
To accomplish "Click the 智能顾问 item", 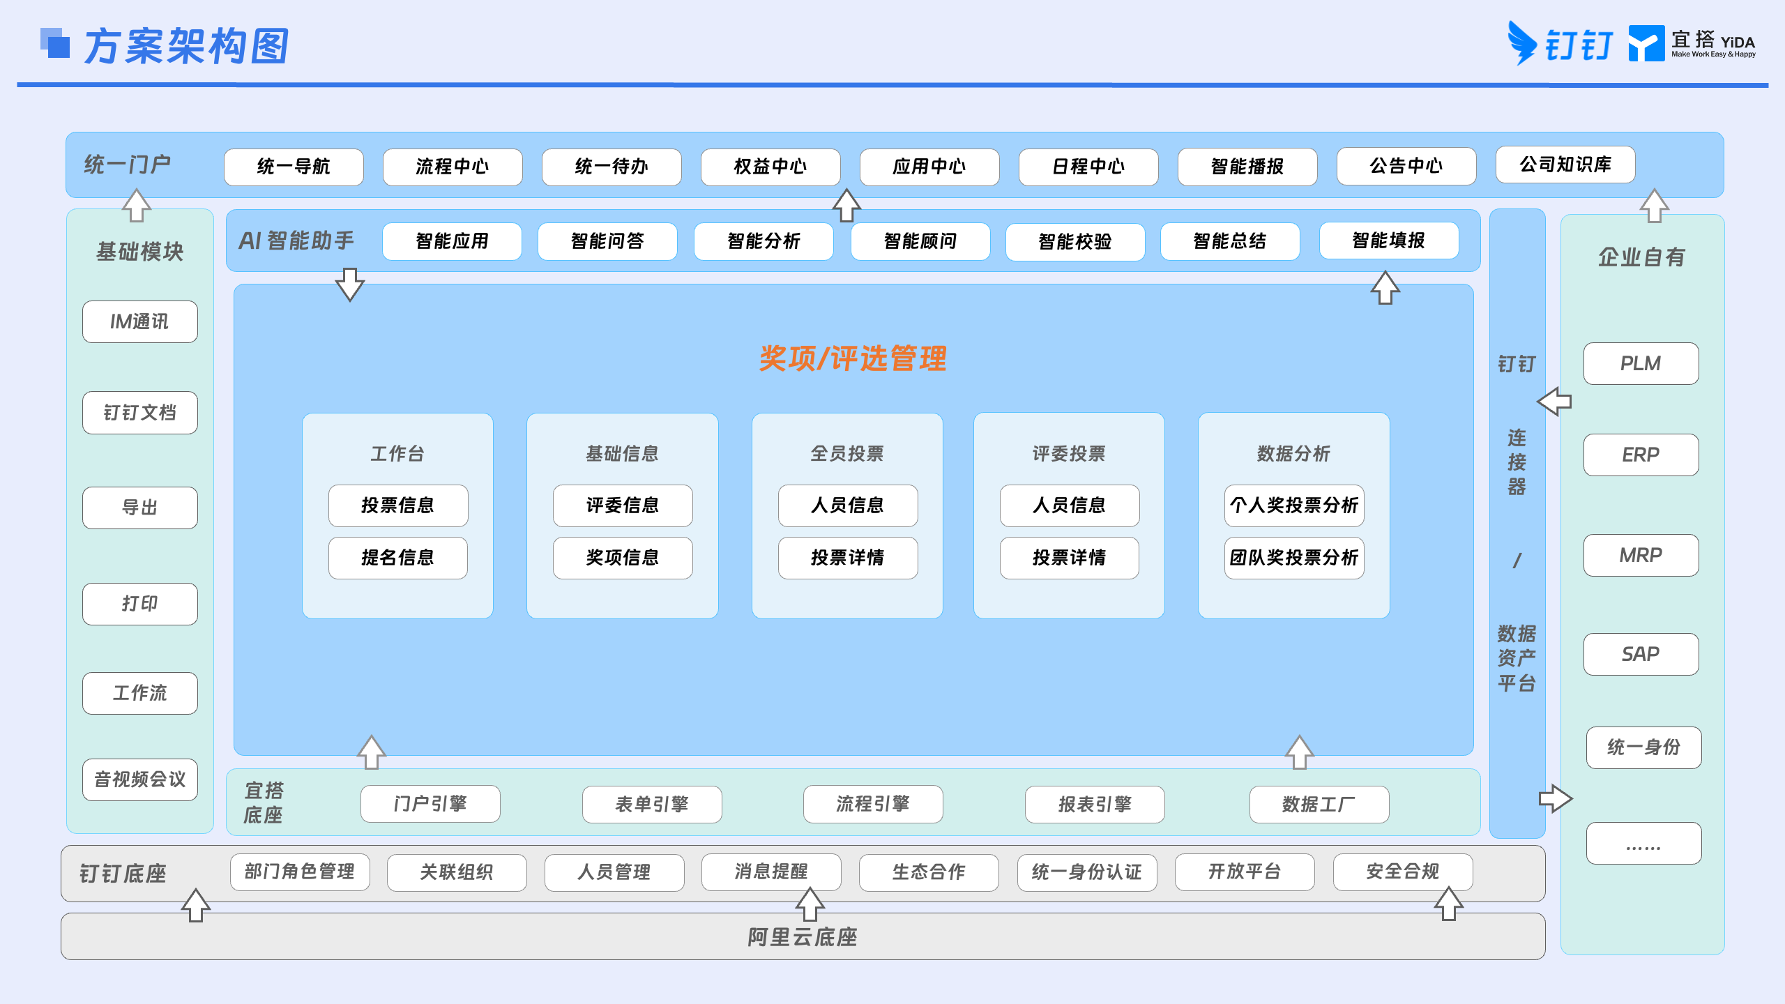I will coord(920,241).
